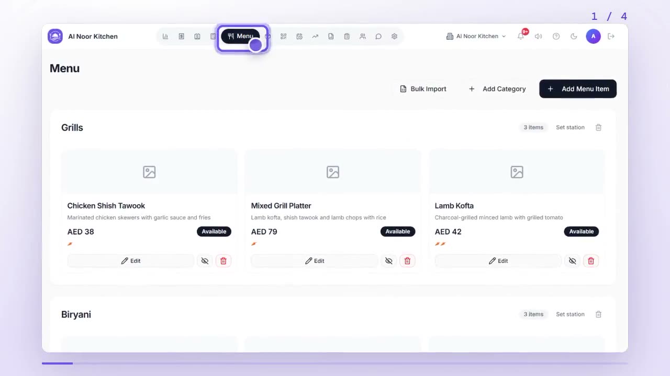Hide Mixed Grill Platter with the eye icon
Screen dimensions: 670x376
click(x=388, y=261)
